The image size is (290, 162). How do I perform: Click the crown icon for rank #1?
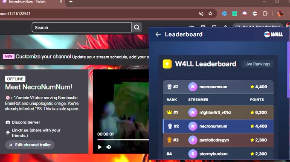point(169,112)
